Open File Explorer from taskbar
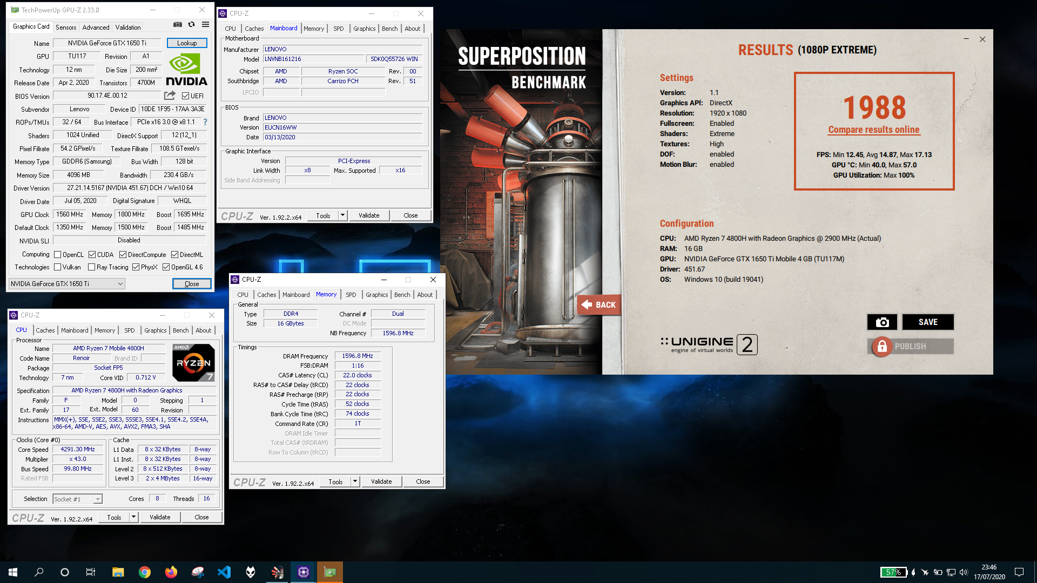Image resolution: width=1037 pixels, height=583 pixels. pyautogui.click(x=118, y=572)
